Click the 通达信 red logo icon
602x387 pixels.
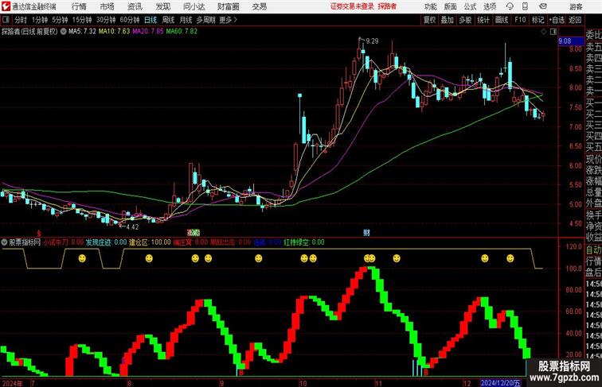(x=6, y=6)
